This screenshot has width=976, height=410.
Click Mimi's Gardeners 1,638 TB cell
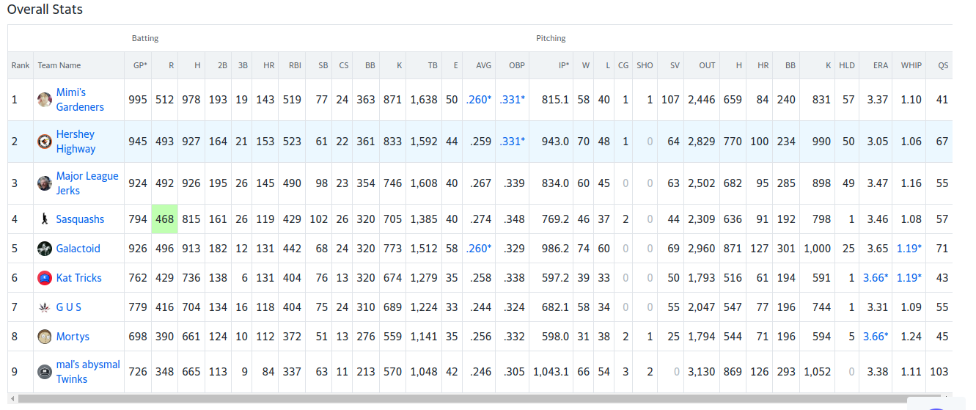(x=424, y=100)
